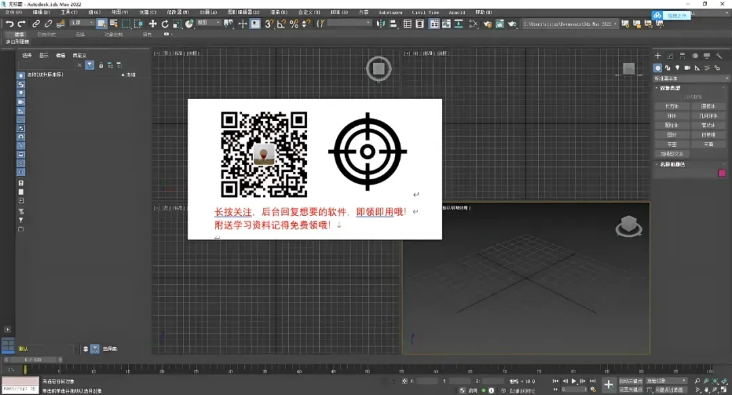Screen dimensions: 732x395
Task: Switch to the Utilities wrench tab
Action: 719,56
